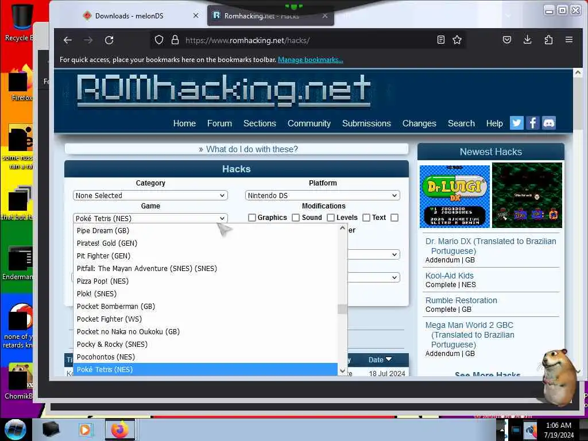The height and width of the screenshot is (441, 588).
Task: Choose Pocky & Rocky (SNES) option
Action: 206,345
